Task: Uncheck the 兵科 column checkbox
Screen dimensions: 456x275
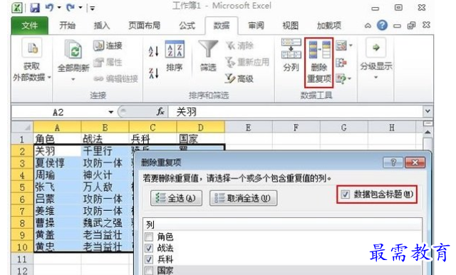Action: pos(149,259)
